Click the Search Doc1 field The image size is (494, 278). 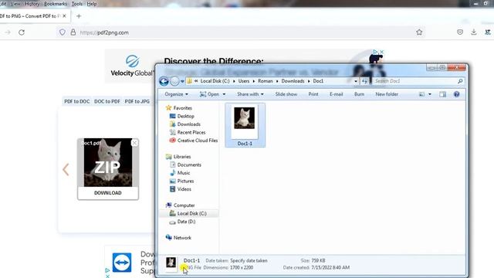[x=415, y=81]
